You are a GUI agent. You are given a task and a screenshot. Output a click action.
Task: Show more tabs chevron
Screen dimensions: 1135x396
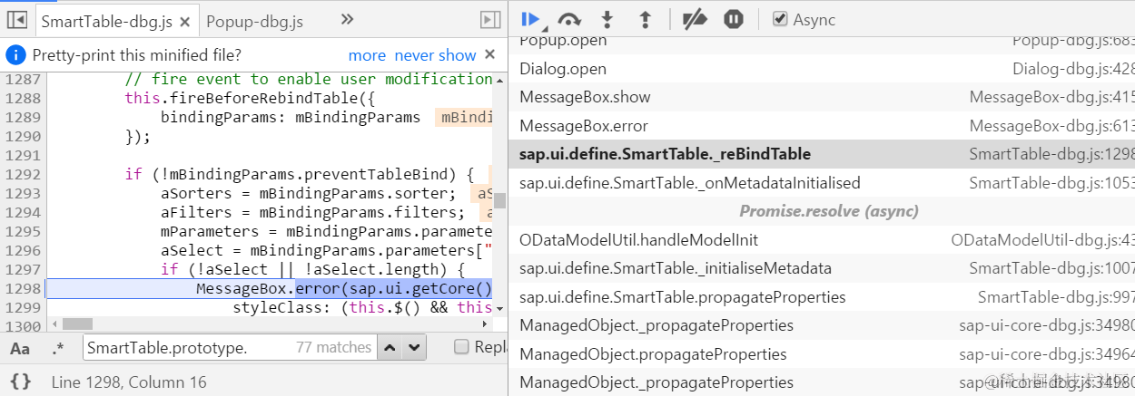[347, 19]
